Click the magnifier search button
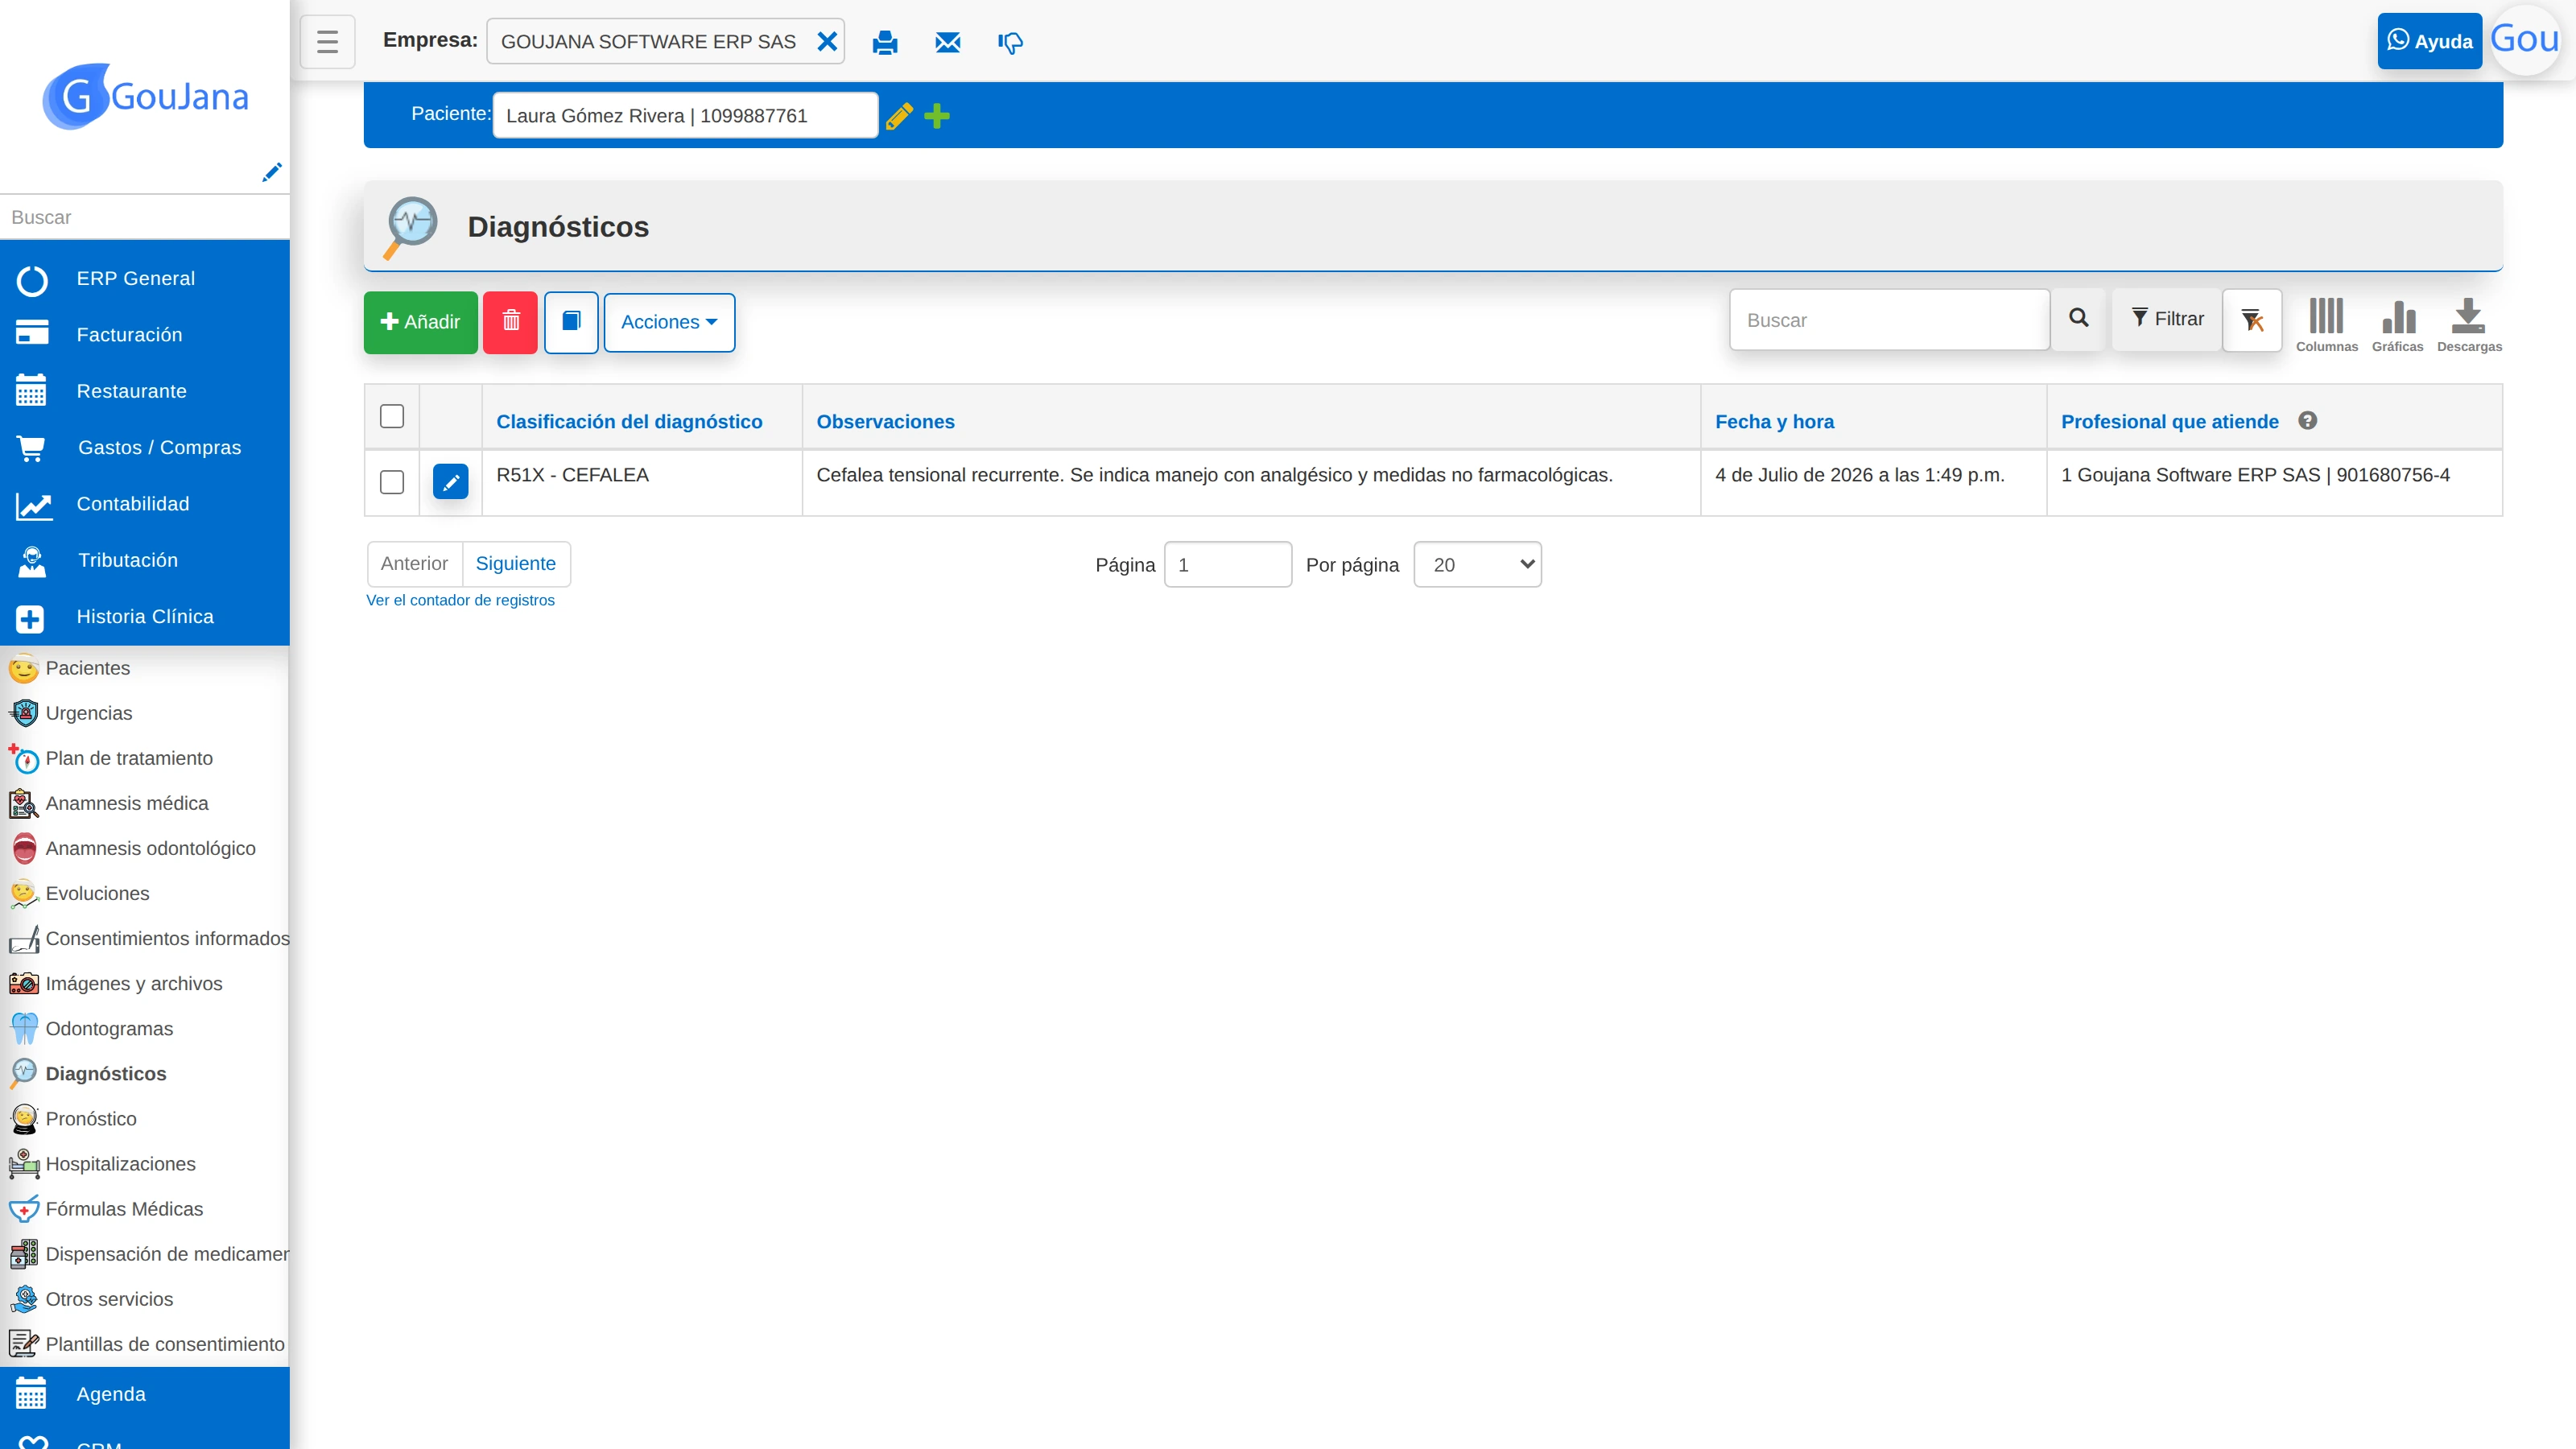The width and height of the screenshot is (2576, 1449). coord(2079,319)
